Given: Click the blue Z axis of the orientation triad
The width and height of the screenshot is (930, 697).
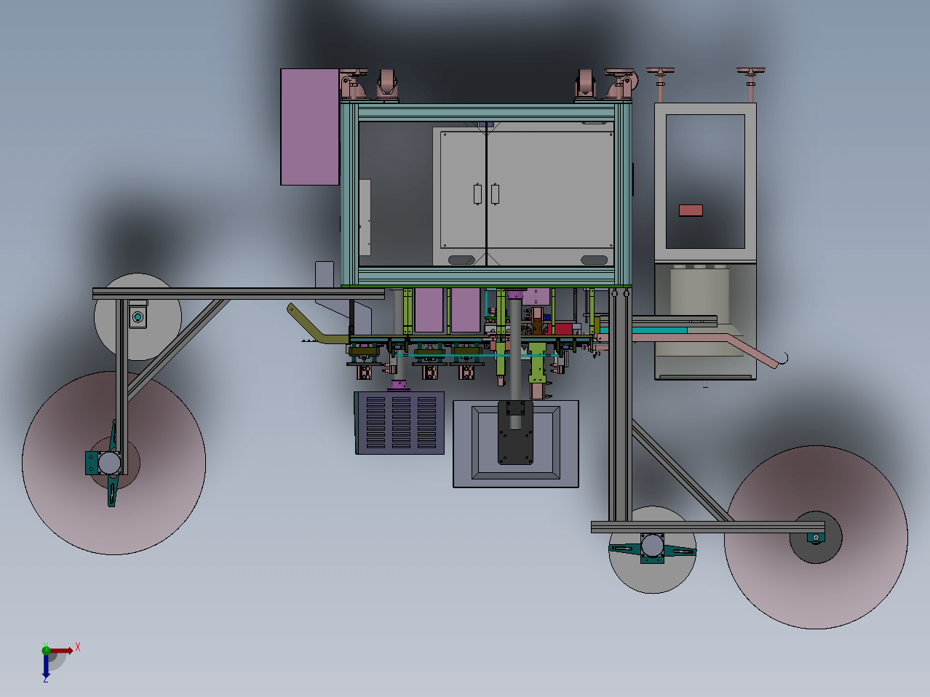Looking at the screenshot, I should [46, 665].
